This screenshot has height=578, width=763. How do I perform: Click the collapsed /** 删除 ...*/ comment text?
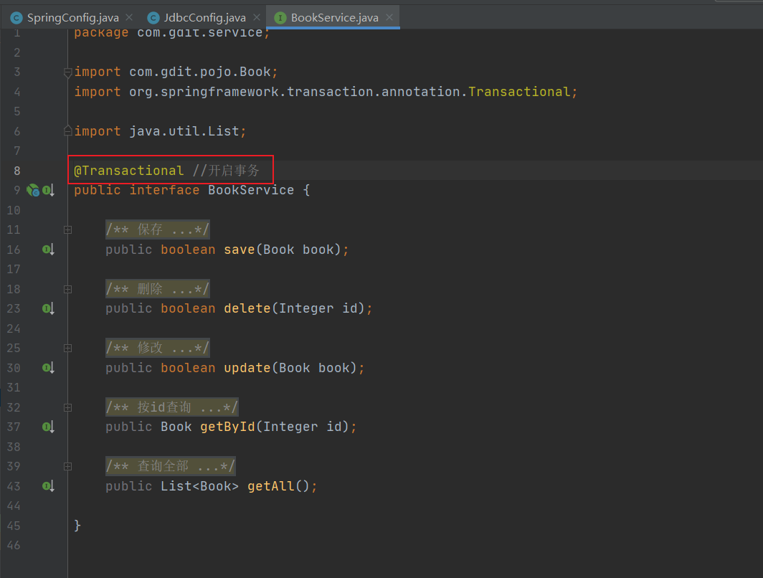click(158, 289)
